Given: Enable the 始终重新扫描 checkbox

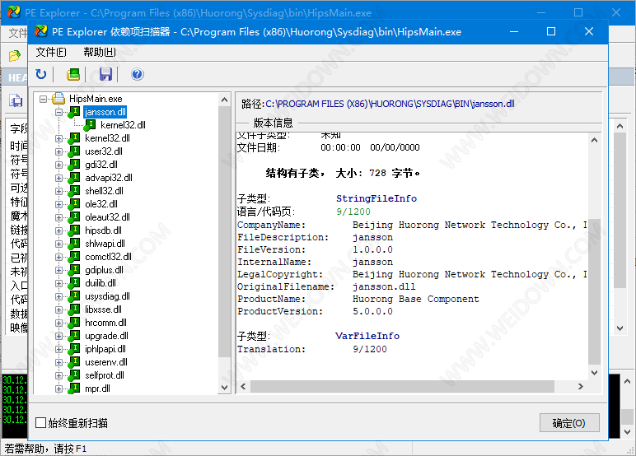Looking at the screenshot, I should click(41, 423).
